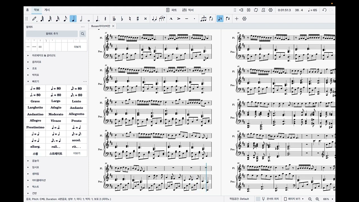Select the 32nd note duration
359x202 pixels.
(50, 19)
